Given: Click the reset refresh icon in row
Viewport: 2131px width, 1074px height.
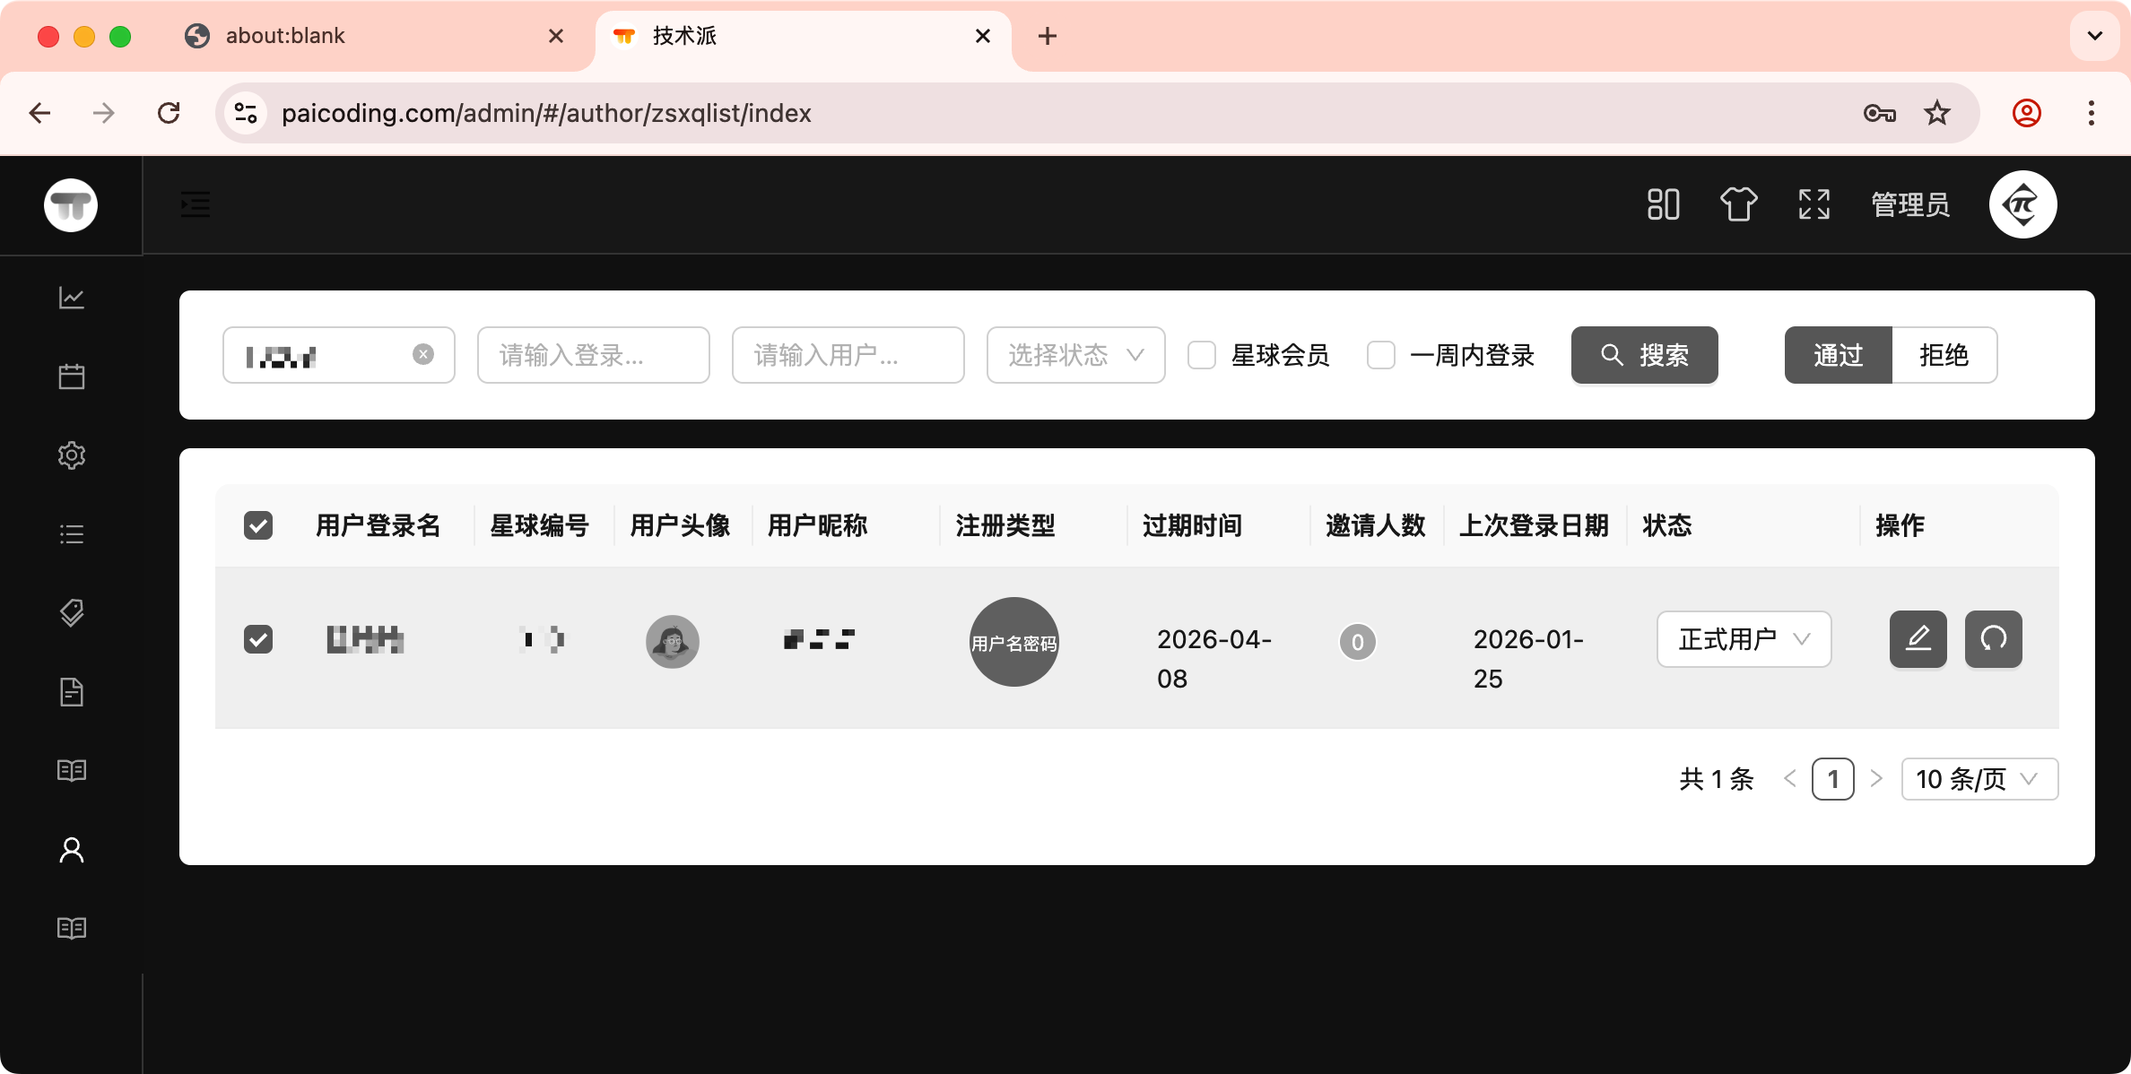Looking at the screenshot, I should tap(1993, 639).
